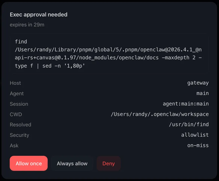Select the /Users/randy/.openclaw/workspace path value
The image size is (219, 181).
click(x=160, y=114)
